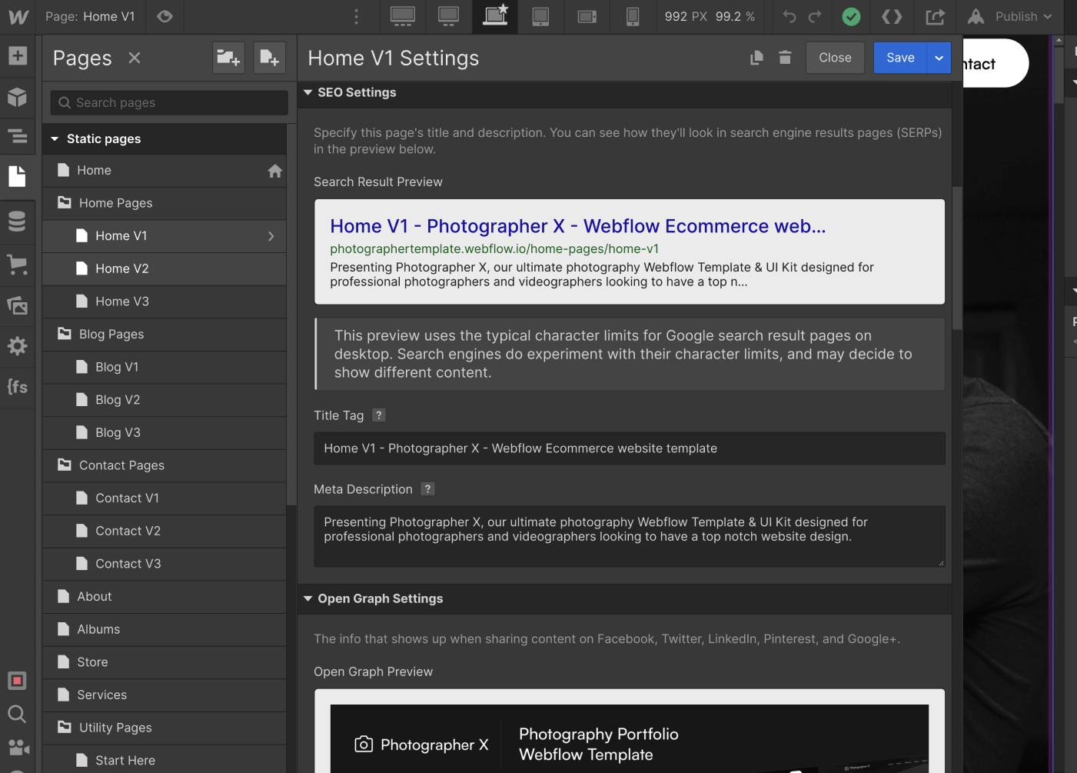Open the Home Pages folder
This screenshot has height=773, width=1077.
point(165,203)
